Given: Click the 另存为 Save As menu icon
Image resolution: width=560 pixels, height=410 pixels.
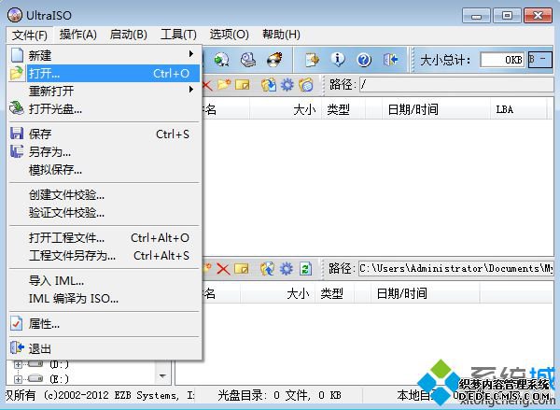Looking at the screenshot, I should (x=17, y=151).
